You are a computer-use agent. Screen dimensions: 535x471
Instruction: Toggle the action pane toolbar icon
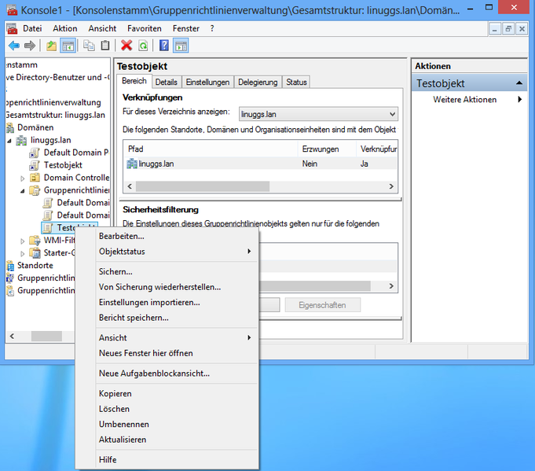(181, 46)
